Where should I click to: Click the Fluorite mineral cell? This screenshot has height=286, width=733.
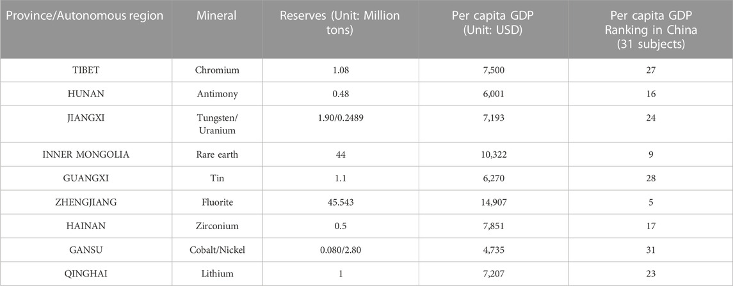217,202
